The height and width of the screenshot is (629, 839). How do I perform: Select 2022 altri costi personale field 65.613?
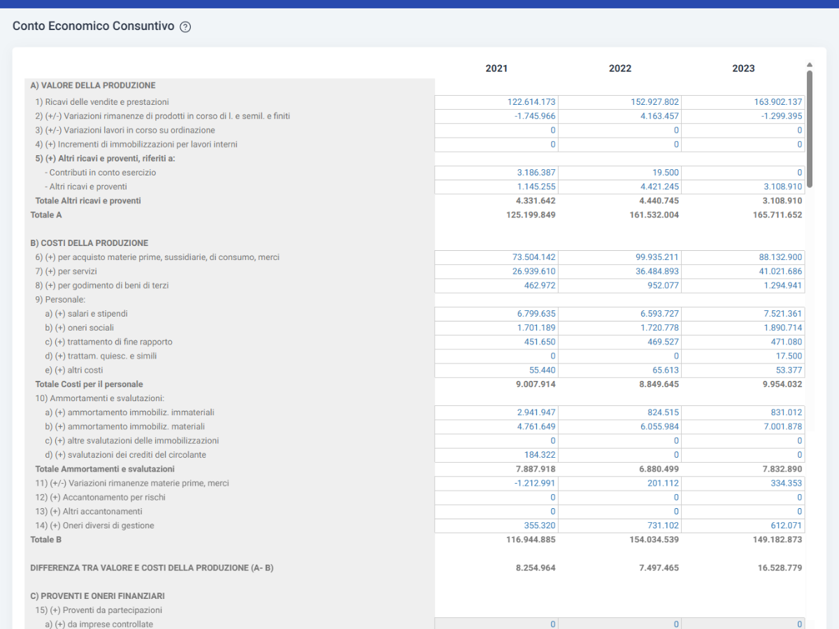click(x=620, y=370)
